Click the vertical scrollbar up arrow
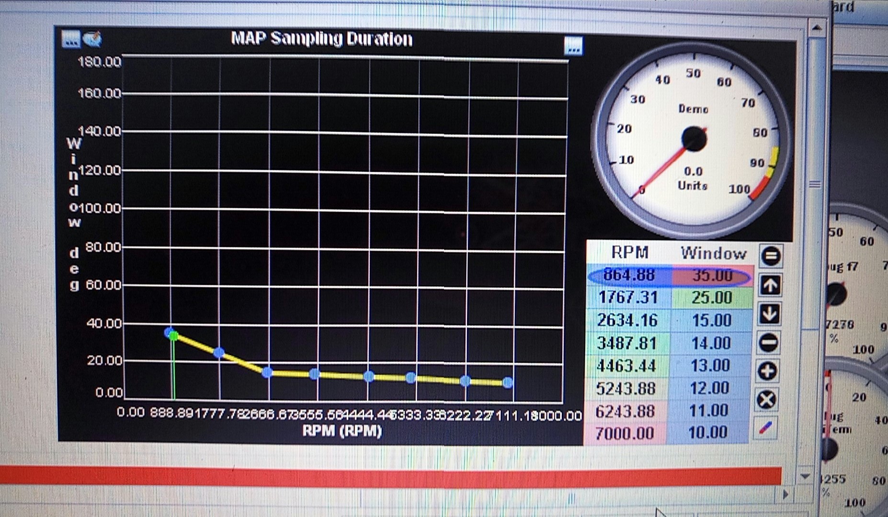 click(x=817, y=28)
